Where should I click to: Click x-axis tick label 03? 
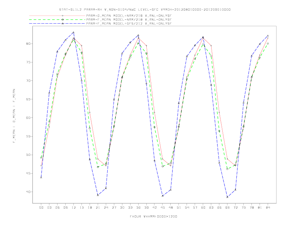tap(49, 208)
